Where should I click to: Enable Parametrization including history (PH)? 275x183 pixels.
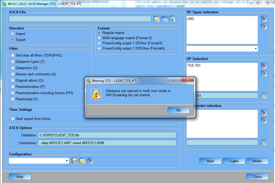click(x=13, y=93)
